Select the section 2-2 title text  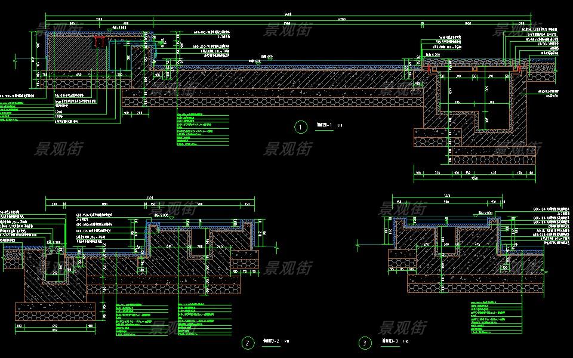tap(270, 342)
